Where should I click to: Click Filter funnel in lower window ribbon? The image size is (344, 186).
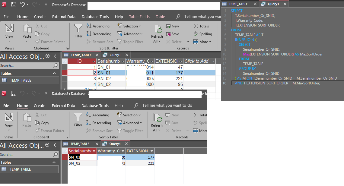pos(78,120)
